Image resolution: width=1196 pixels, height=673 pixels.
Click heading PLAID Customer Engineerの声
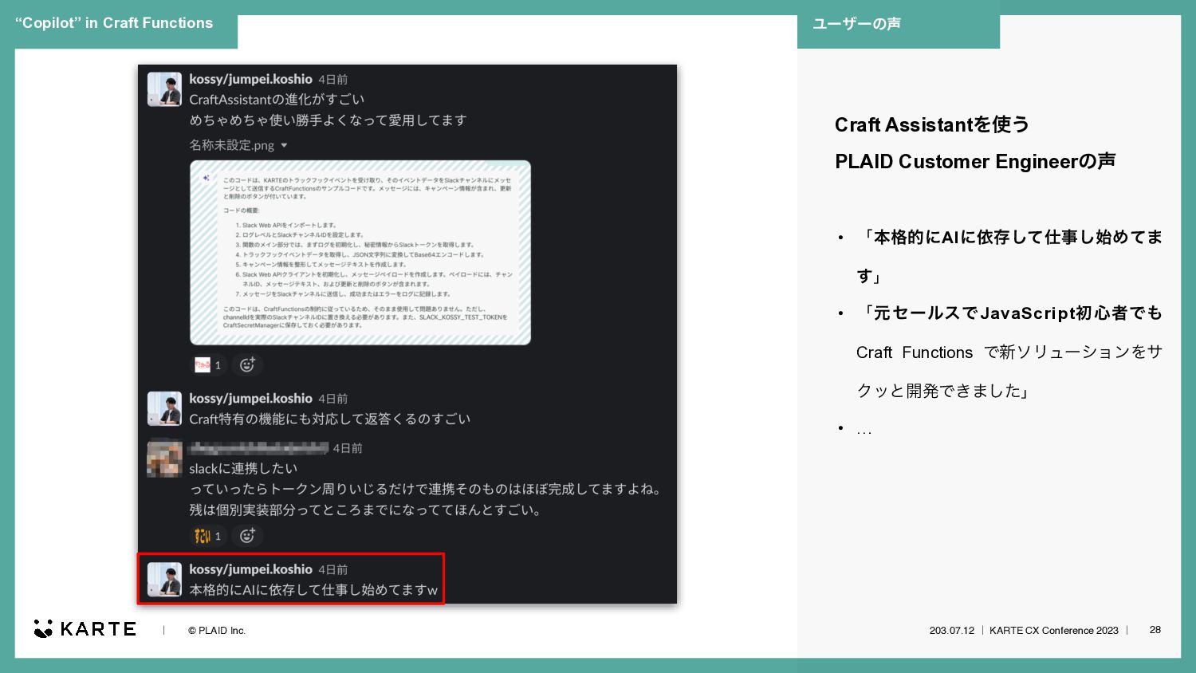click(975, 161)
